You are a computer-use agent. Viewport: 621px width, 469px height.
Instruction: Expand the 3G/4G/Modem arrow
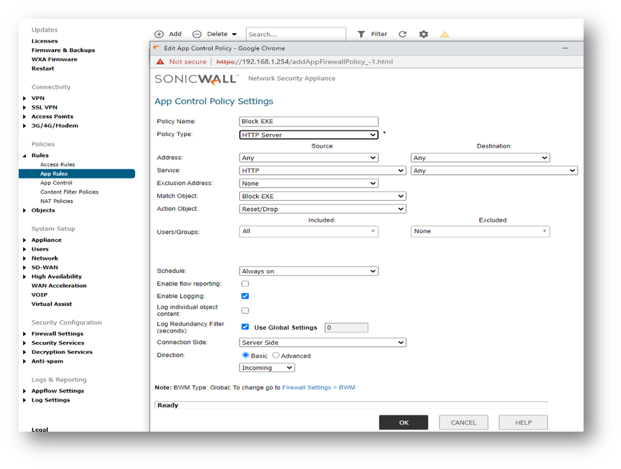pyautogui.click(x=25, y=126)
